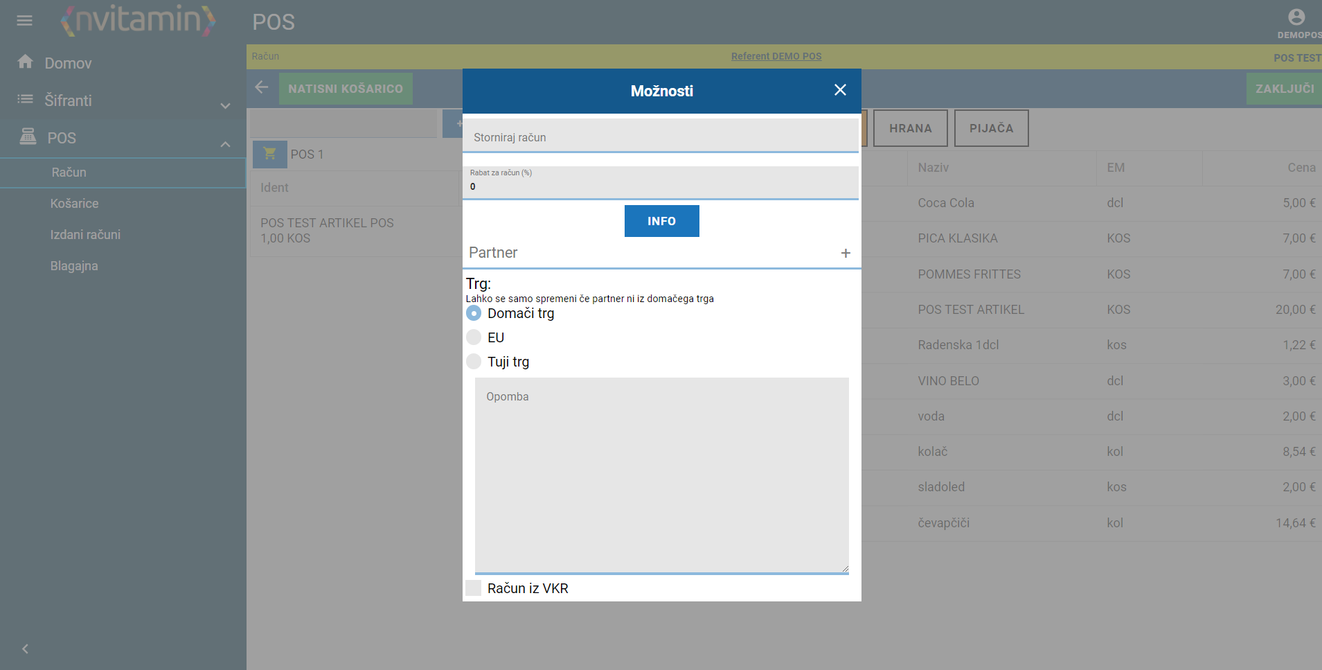This screenshot has height=670, width=1322.
Task: Click the Rabat za račun percent field
Action: click(x=661, y=182)
